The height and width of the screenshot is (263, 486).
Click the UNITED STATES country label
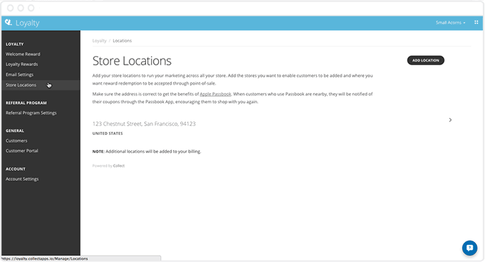pos(108,134)
